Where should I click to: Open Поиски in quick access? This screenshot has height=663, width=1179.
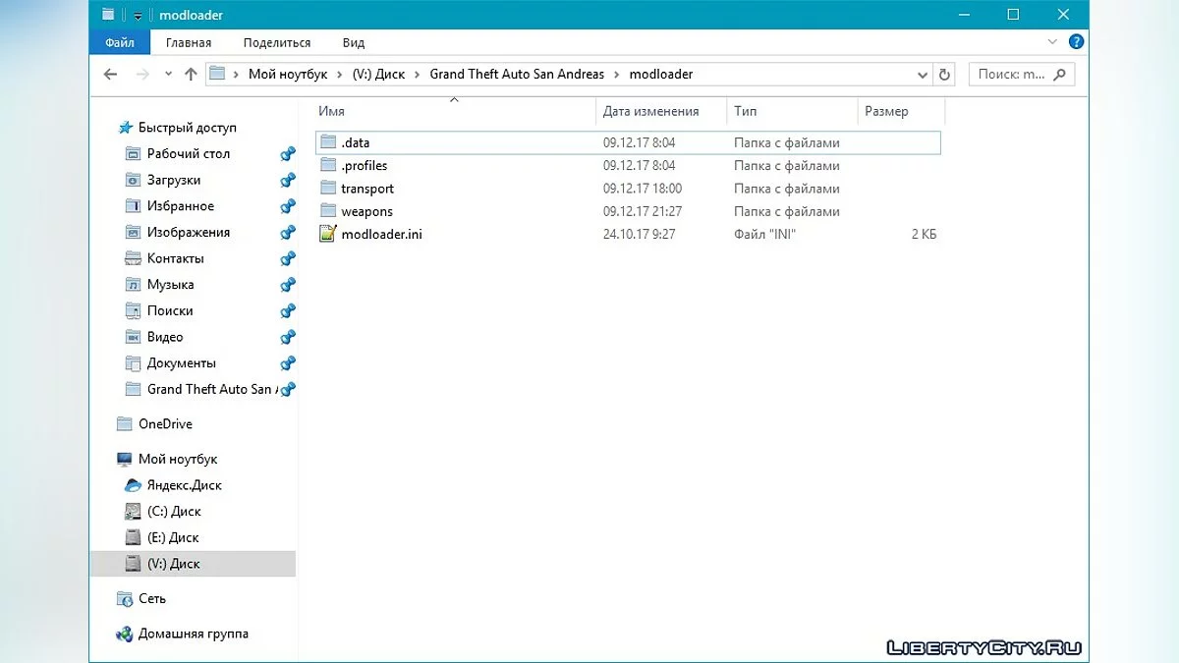[170, 310]
